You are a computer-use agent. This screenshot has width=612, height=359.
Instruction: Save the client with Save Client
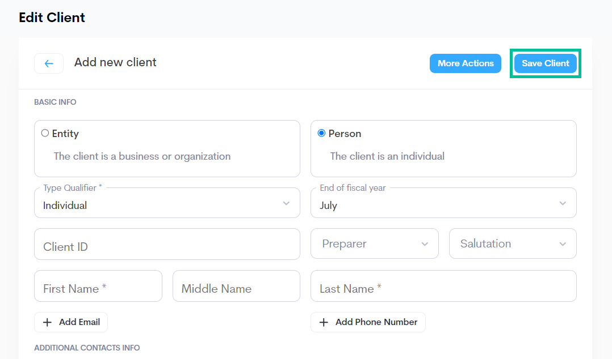545,63
